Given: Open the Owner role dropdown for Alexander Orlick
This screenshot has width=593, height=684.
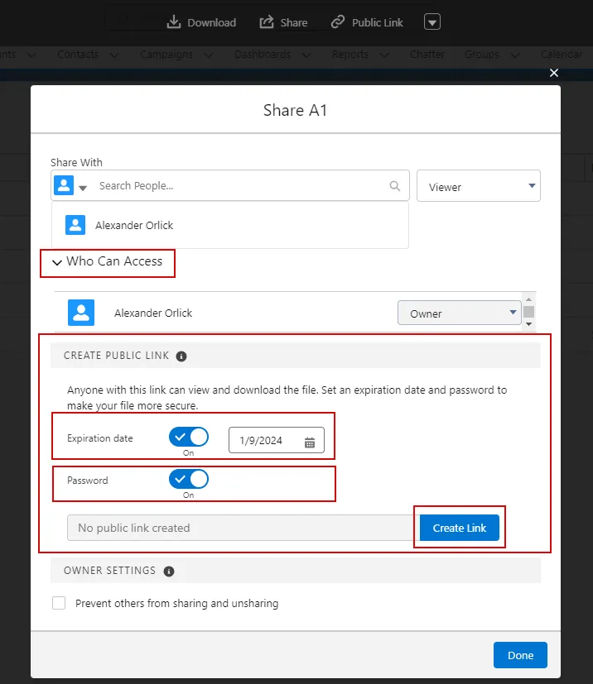Looking at the screenshot, I should pyautogui.click(x=459, y=313).
